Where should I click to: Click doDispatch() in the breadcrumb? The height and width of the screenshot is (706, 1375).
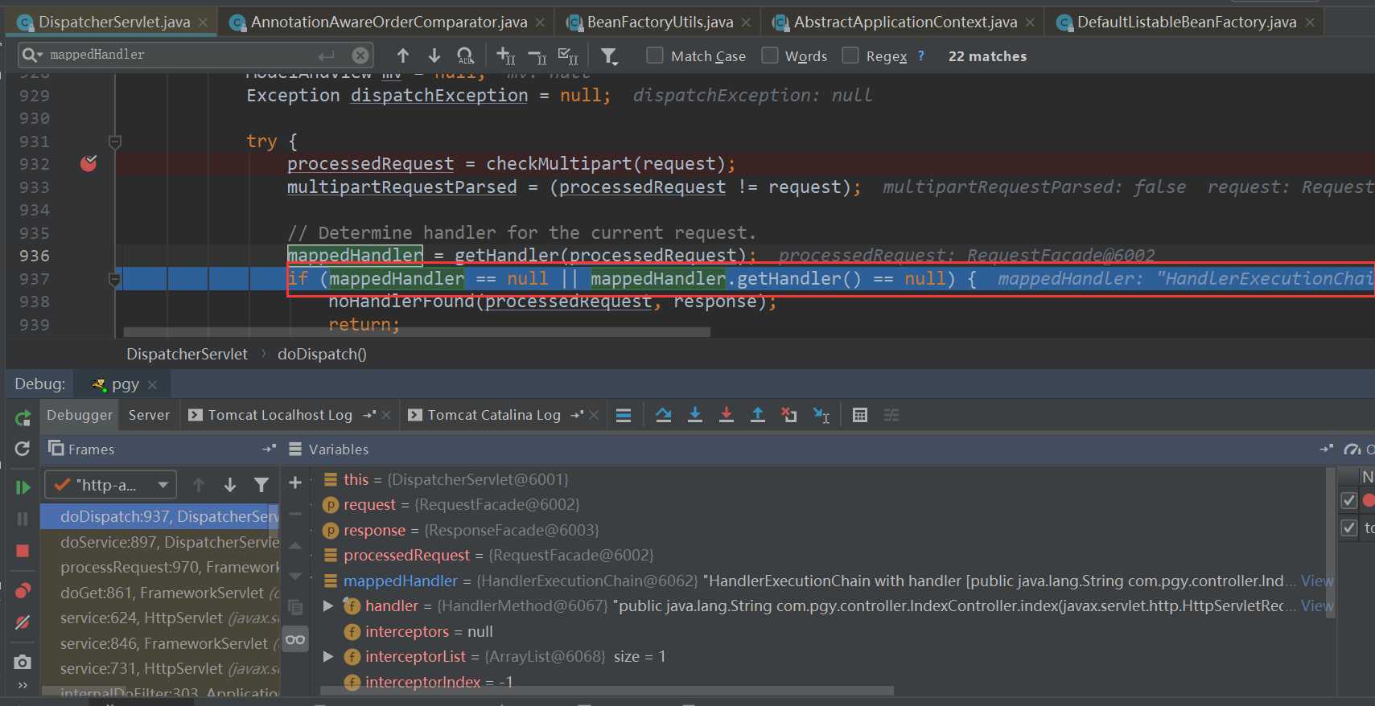click(322, 354)
